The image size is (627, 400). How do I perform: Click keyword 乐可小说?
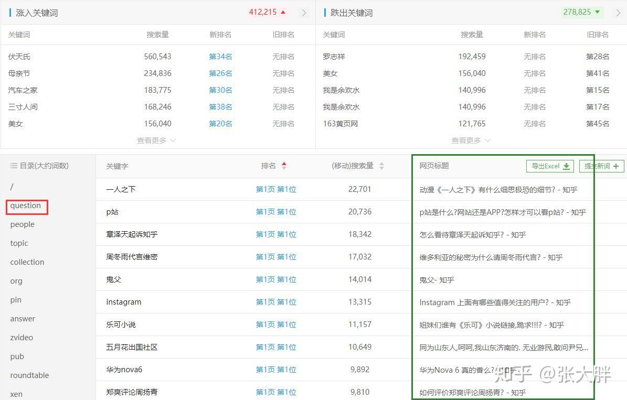point(121,325)
